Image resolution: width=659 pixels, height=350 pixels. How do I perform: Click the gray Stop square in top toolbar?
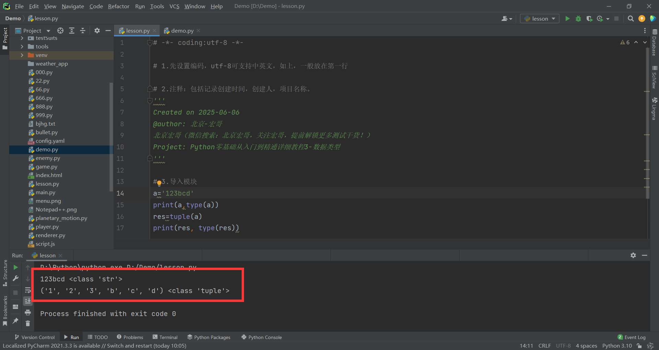tap(616, 19)
